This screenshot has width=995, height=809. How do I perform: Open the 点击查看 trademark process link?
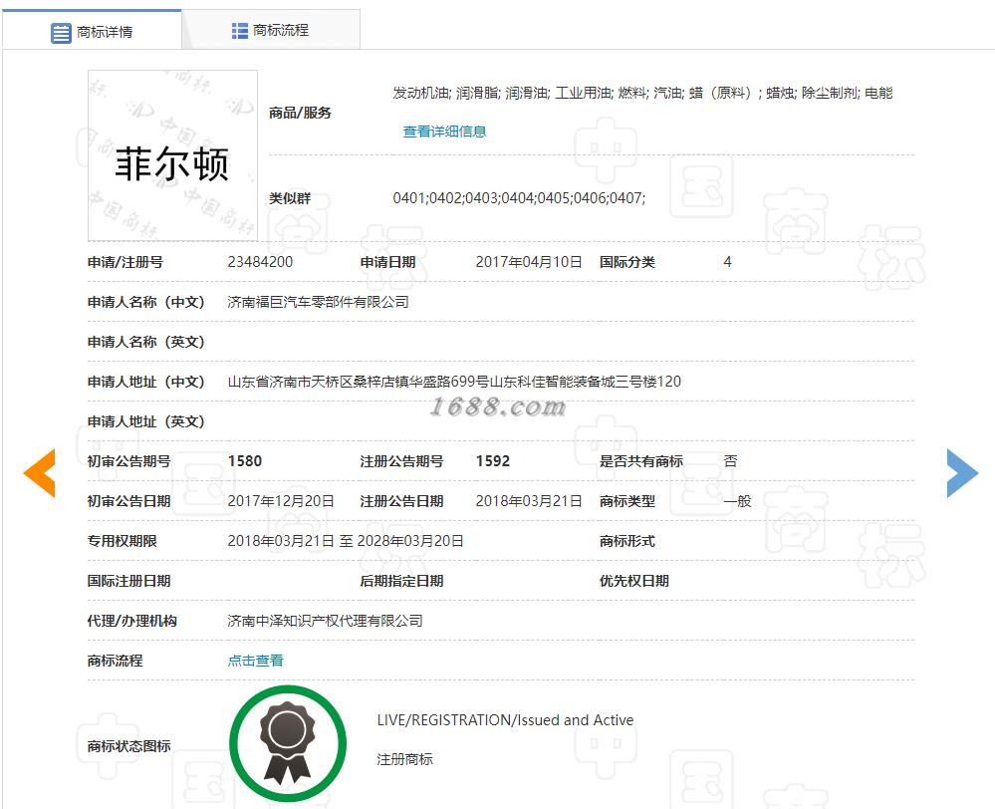click(255, 661)
